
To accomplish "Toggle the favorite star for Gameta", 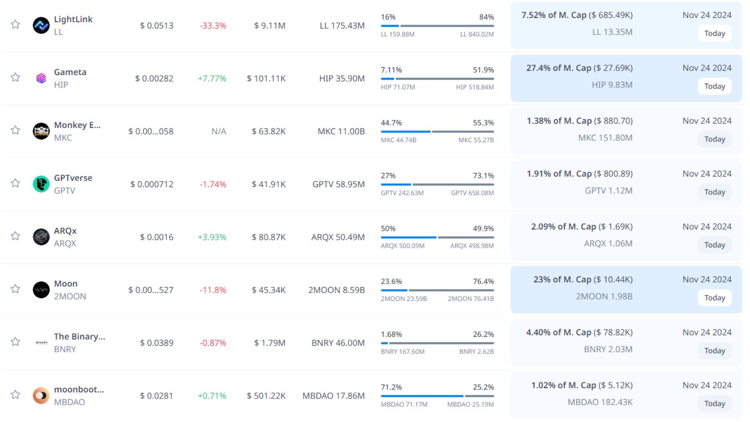I will pos(15,77).
